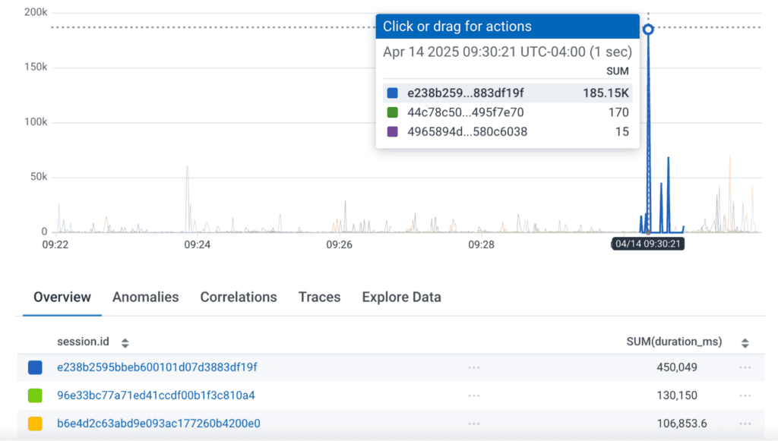Click yellow color swatch for b6e4d2c6 row

[35, 424]
